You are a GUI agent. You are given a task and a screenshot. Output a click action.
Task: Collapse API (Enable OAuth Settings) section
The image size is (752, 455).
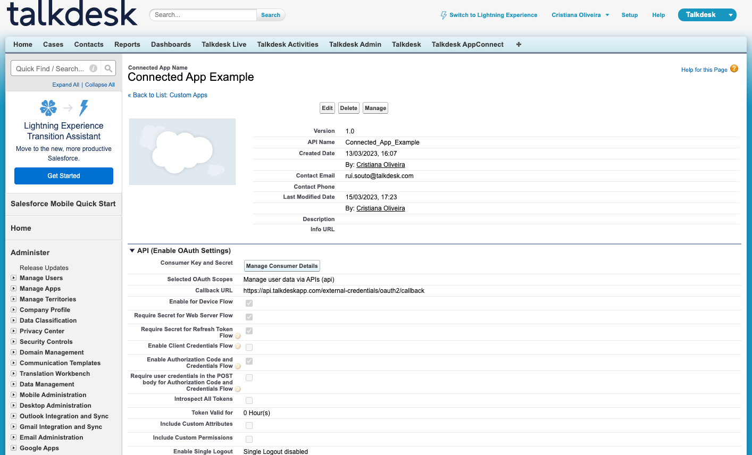132,250
